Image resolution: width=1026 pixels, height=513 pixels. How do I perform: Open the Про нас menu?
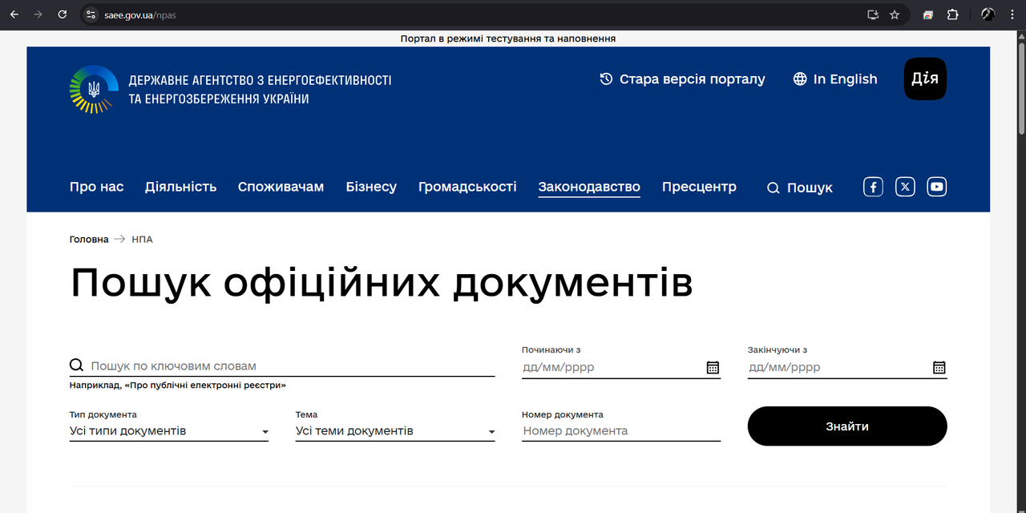[97, 187]
